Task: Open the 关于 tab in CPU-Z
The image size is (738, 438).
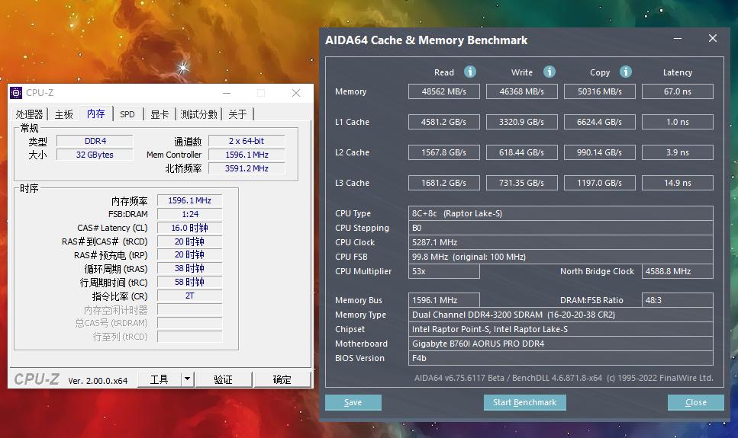Action: coord(237,114)
